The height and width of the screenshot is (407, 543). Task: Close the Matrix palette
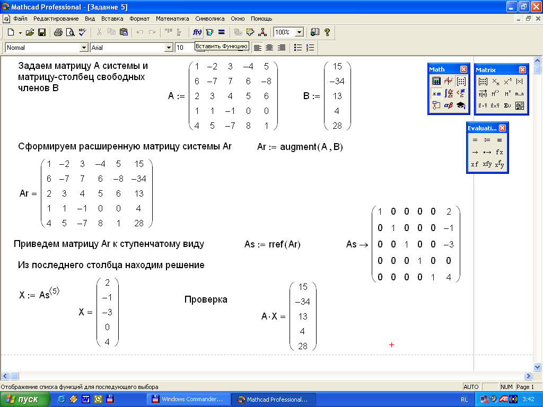click(522, 69)
